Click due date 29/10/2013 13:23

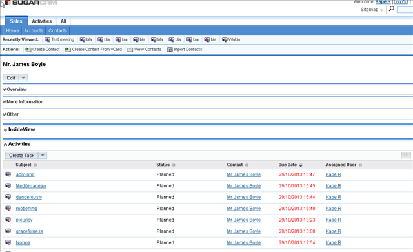coord(297,220)
